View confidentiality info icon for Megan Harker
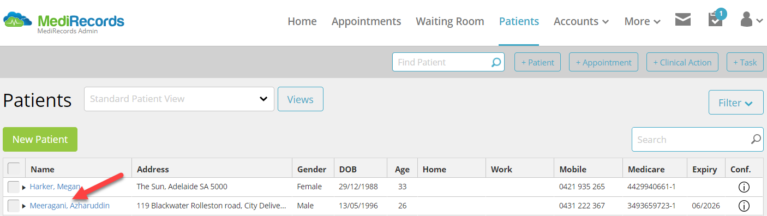This screenshot has width=767, height=216. 744,187
